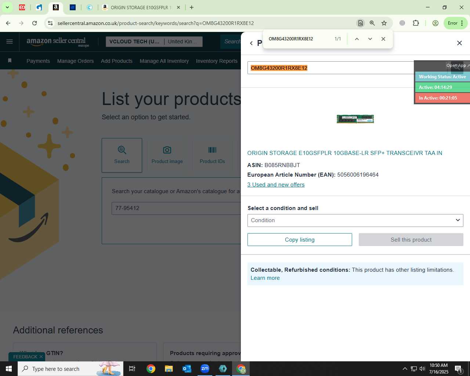Show hidden system tray icons
Screen dimensions: 470x376
pos(405,369)
